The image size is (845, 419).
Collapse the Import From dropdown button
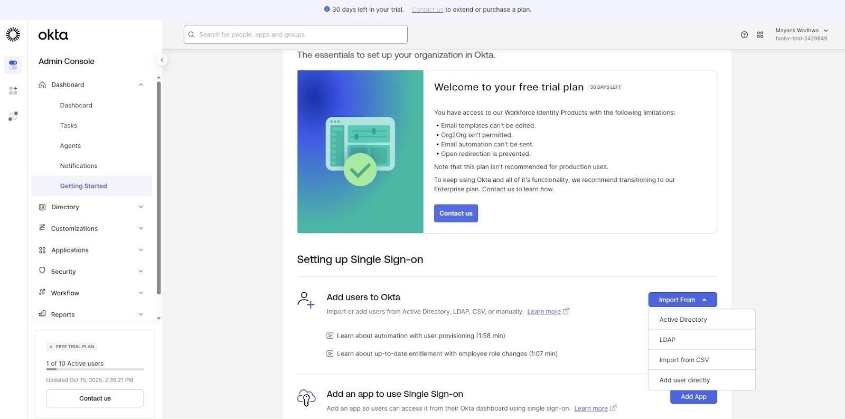click(x=682, y=300)
